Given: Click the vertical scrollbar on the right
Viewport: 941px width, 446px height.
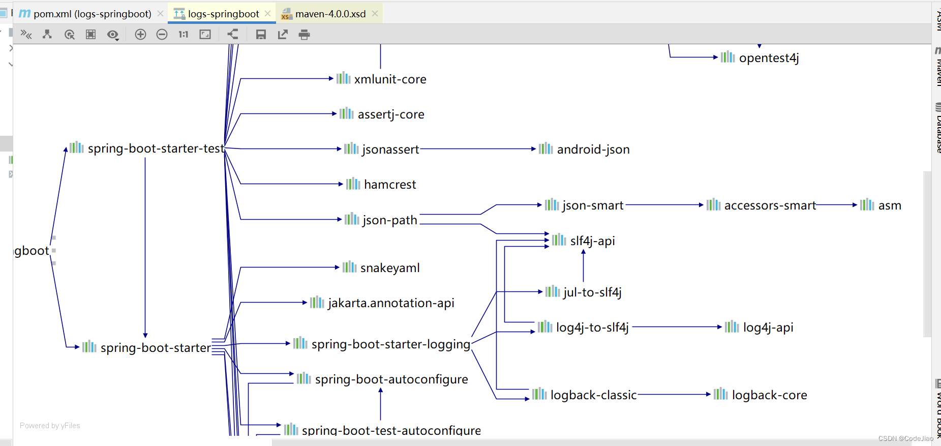Looking at the screenshot, I should 927,254.
